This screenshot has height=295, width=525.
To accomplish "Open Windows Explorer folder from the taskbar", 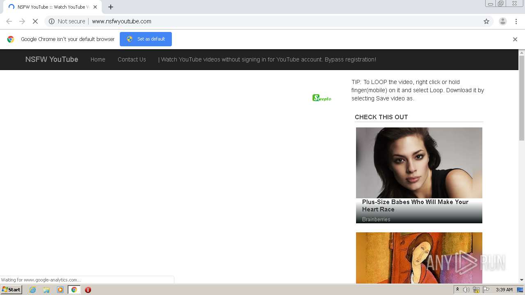I will click(46, 290).
